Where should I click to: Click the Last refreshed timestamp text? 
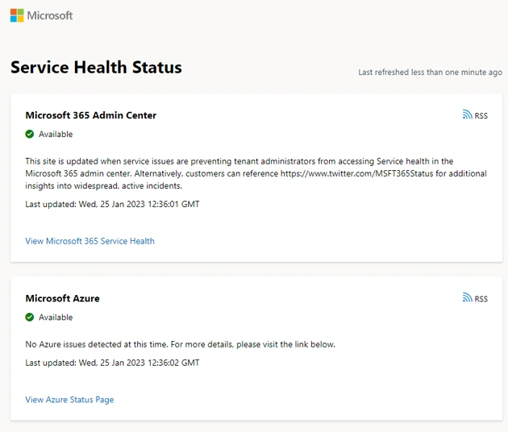click(x=430, y=73)
